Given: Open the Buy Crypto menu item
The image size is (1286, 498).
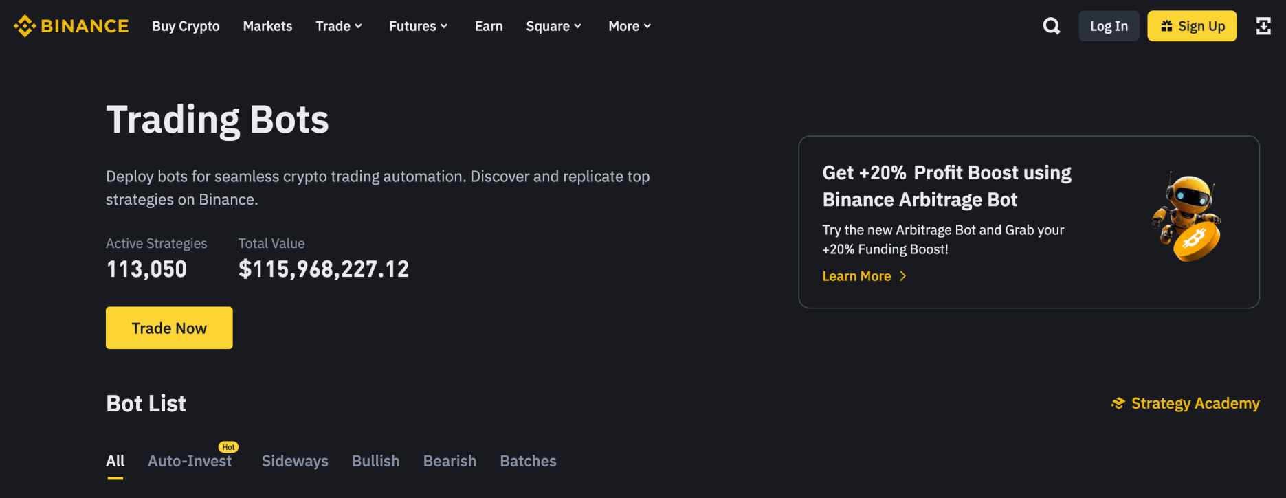Looking at the screenshot, I should tap(186, 26).
